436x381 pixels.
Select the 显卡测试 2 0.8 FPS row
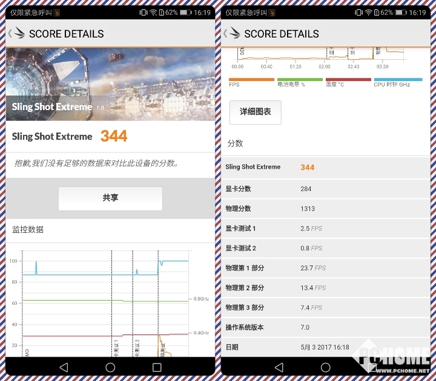point(326,249)
